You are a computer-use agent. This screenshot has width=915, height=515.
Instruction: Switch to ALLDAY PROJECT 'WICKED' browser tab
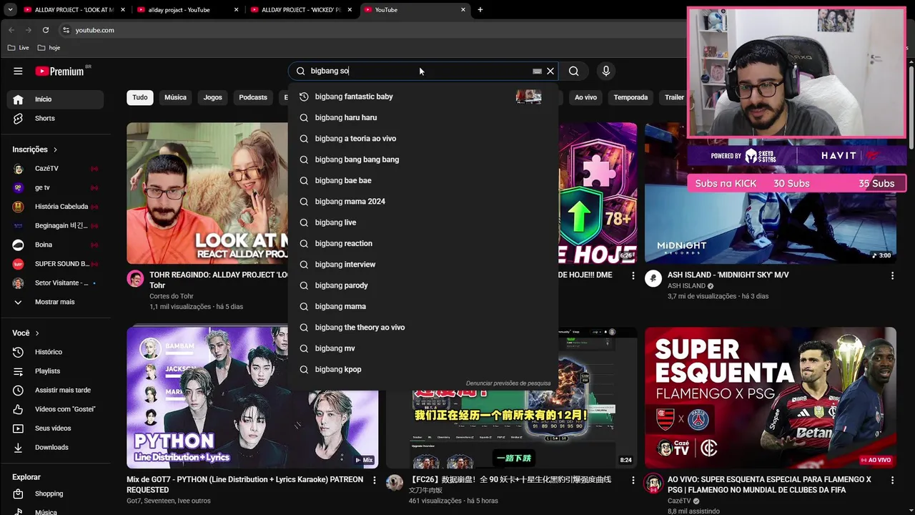point(300,10)
